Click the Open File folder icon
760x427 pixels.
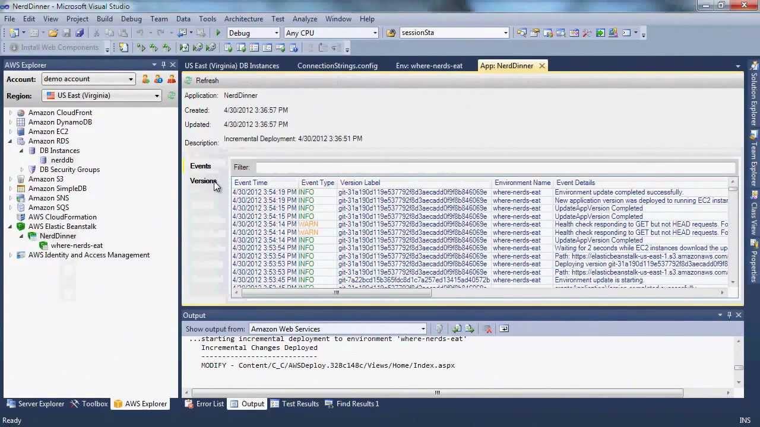click(53, 33)
